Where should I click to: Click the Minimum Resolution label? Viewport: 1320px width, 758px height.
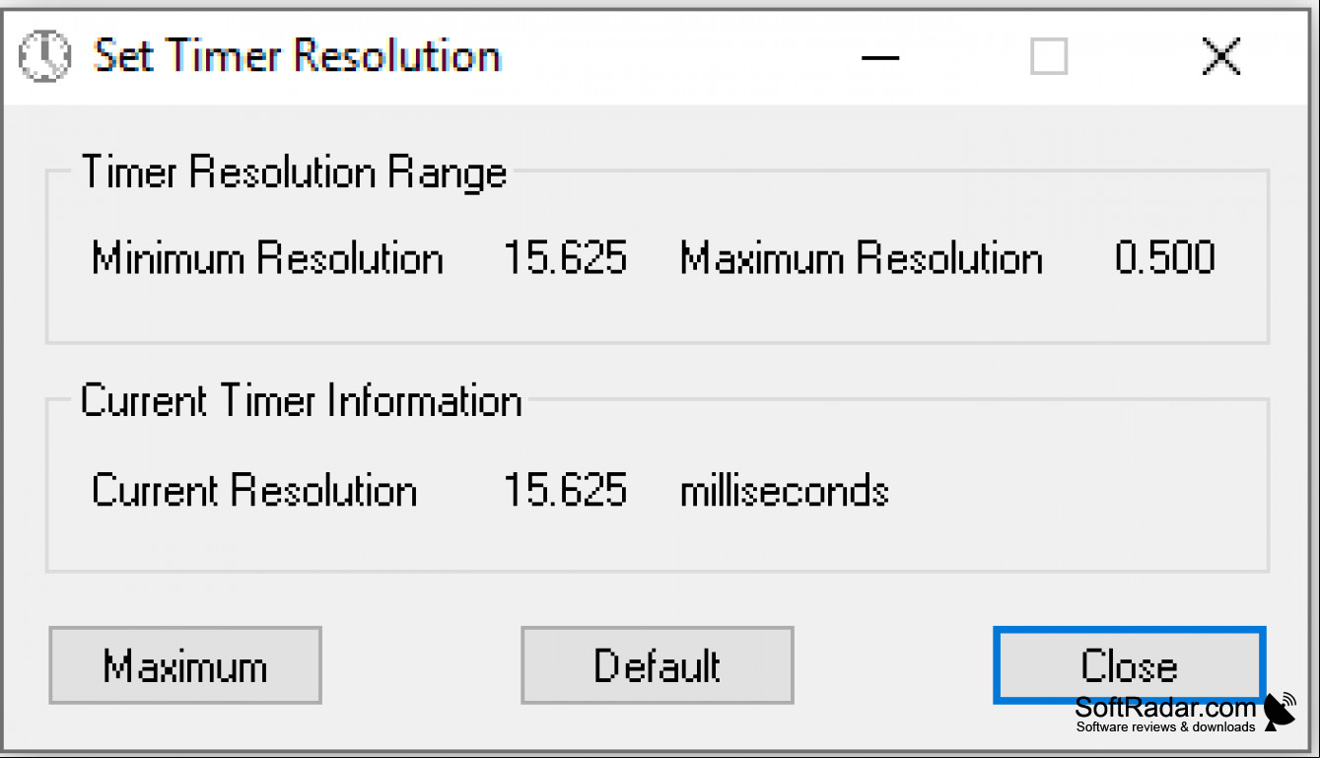[x=267, y=258]
